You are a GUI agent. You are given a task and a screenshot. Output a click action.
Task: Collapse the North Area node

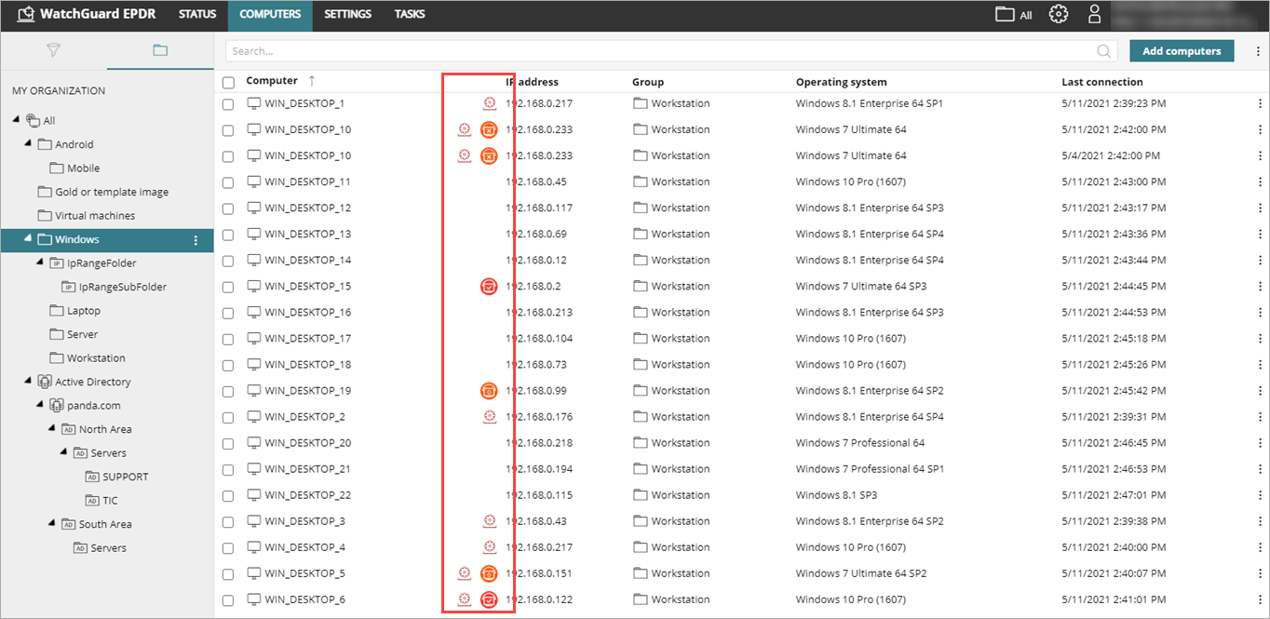point(52,429)
